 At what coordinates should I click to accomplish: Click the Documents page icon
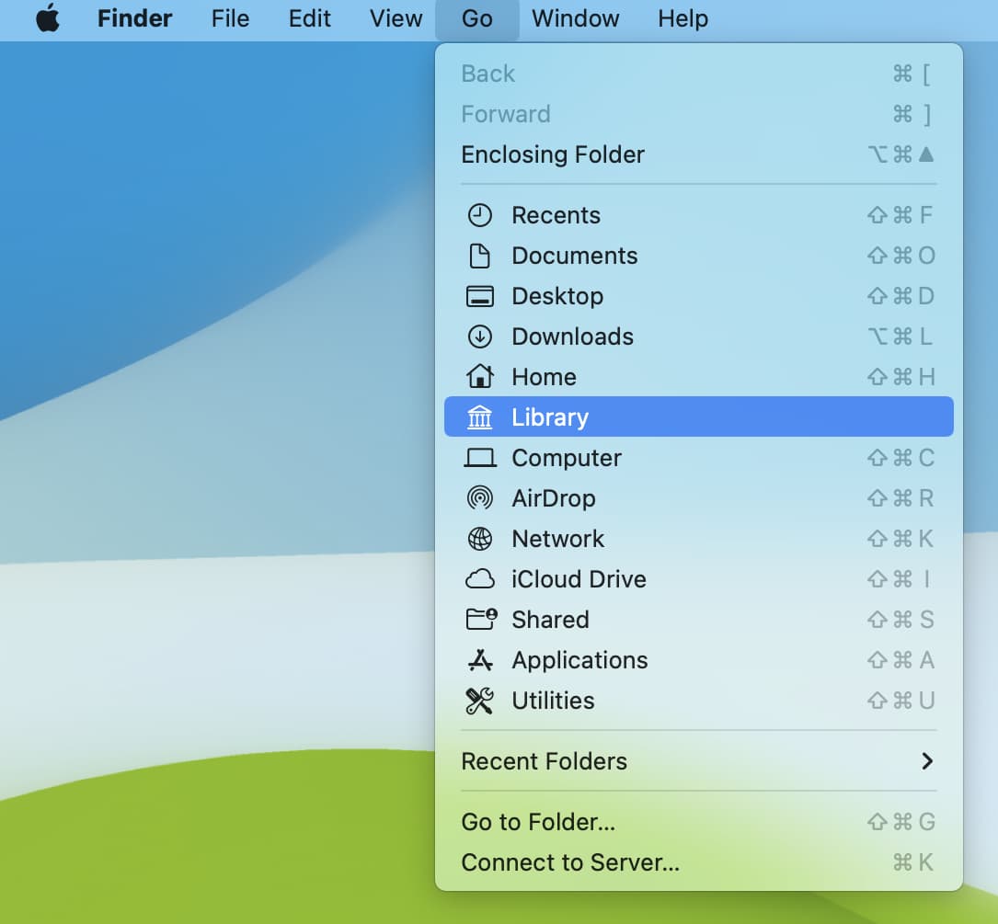(479, 256)
